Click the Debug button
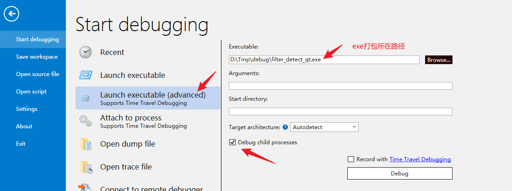The height and width of the screenshot is (191, 512). (400, 173)
